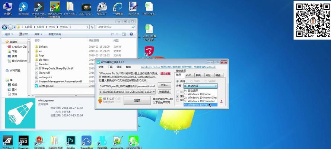
Task: Open Samsung SSD shortcut at bottom
Action: coord(23,142)
